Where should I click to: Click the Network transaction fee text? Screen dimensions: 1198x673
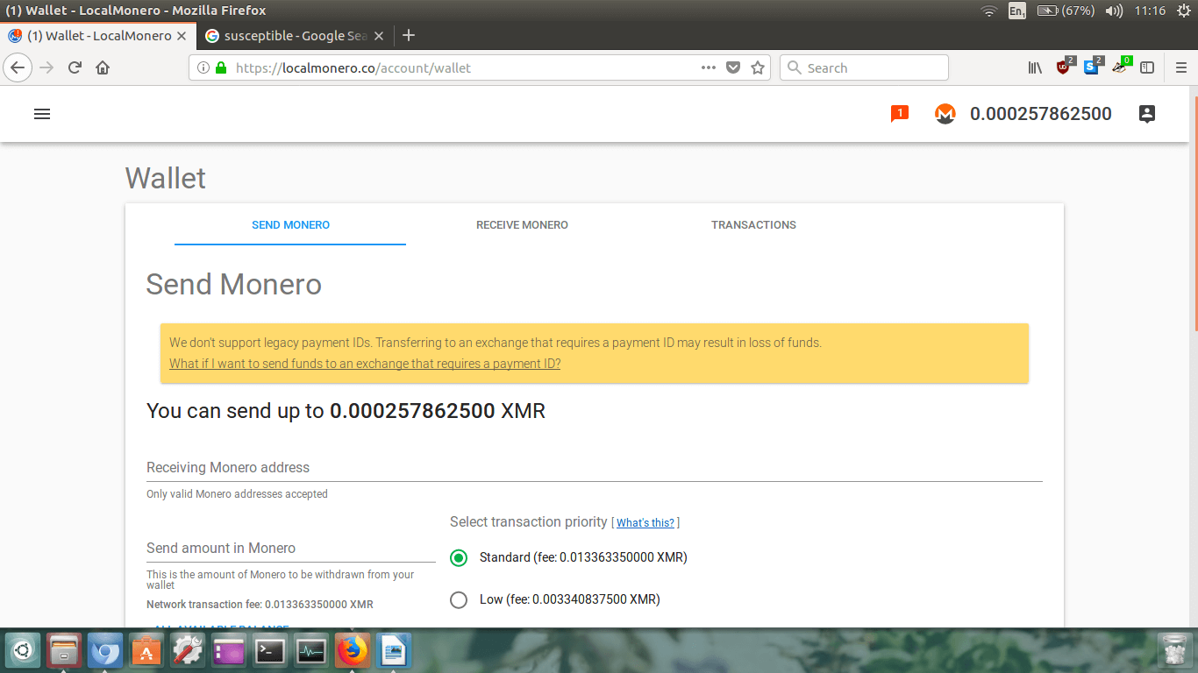pos(260,605)
